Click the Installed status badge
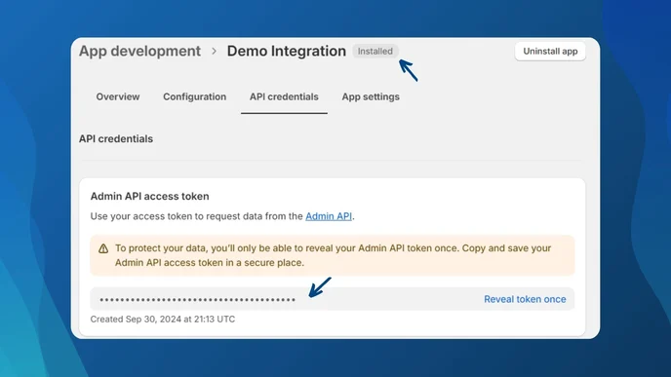Viewport: 671px width, 377px height. (375, 52)
